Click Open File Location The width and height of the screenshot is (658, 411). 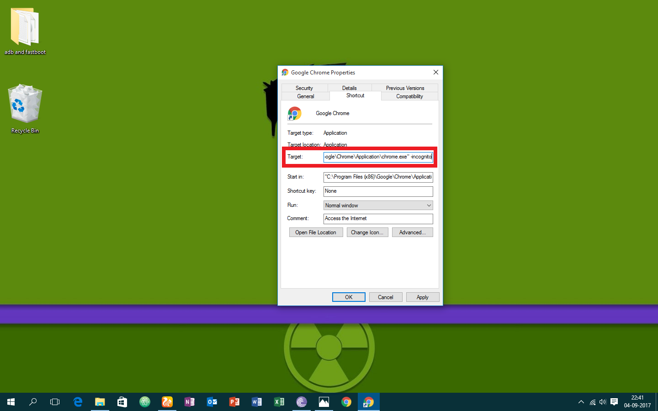coord(316,232)
